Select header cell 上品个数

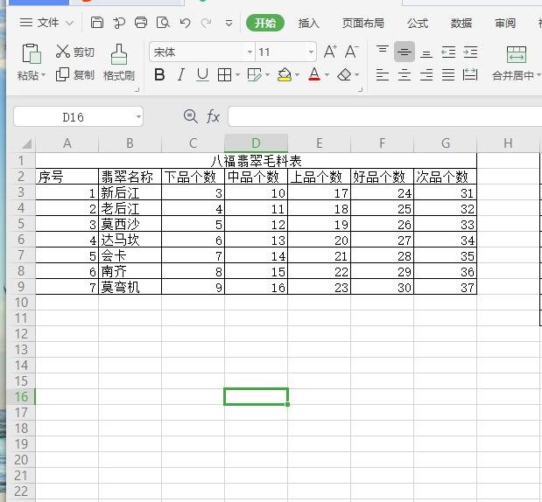pyautogui.click(x=319, y=177)
